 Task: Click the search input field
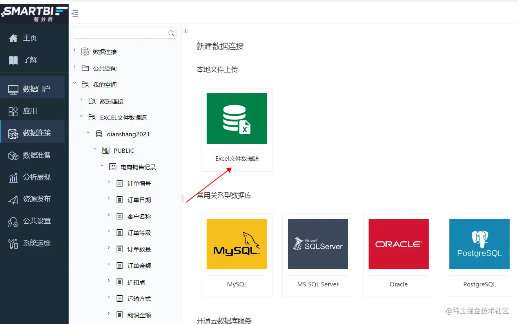(122, 33)
